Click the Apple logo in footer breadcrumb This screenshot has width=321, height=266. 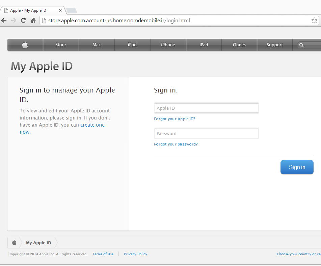coord(14,243)
